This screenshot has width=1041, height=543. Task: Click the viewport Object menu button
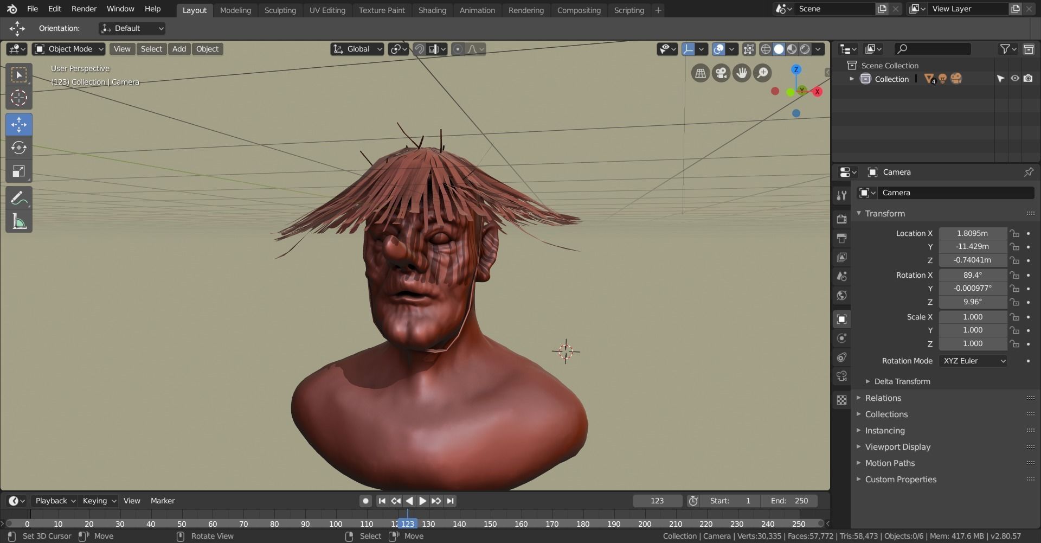[207, 49]
